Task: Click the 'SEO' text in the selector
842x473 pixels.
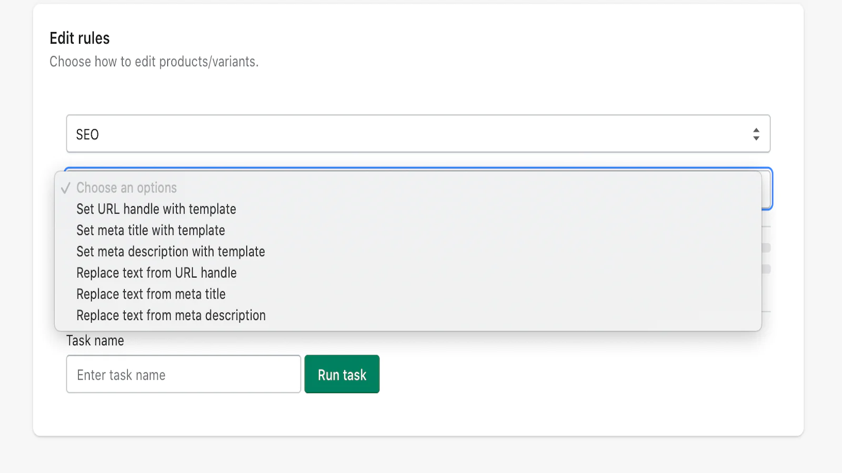Action: pos(87,135)
